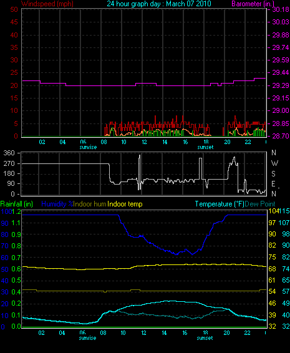Click the Indoor hum legend label

click(90, 204)
